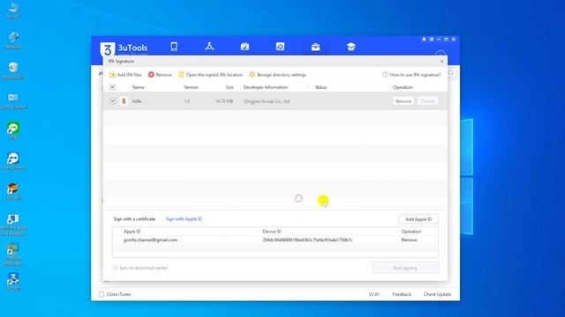Image resolution: width=565 pixels, height=317 pixels.
Task: Switch to Sign with a certificate tab
Action: 134,219
